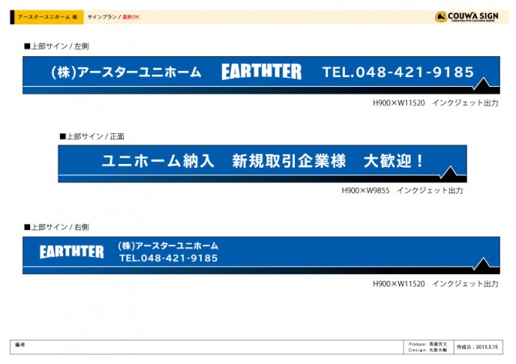Select the サインプラン text in header

point(102,17)
